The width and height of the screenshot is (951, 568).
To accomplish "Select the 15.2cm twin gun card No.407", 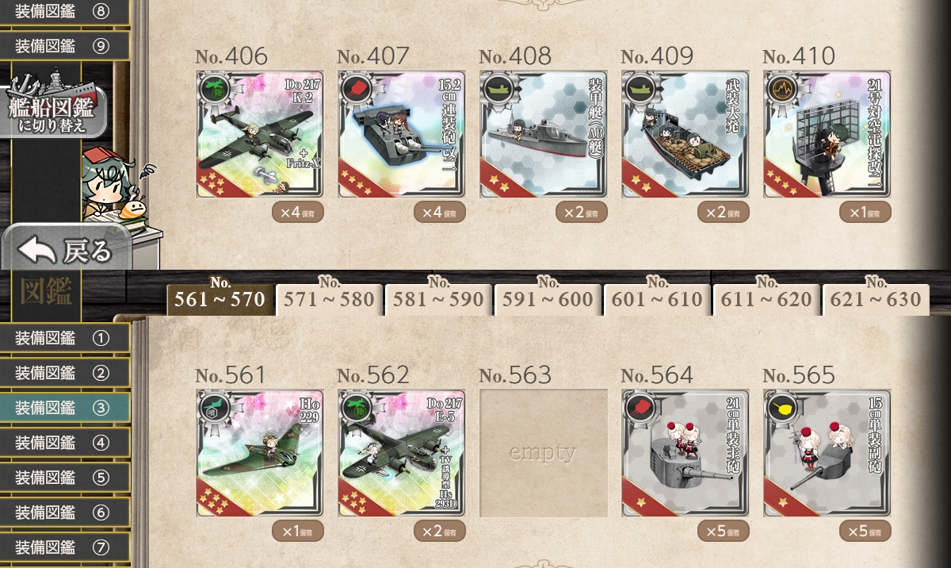I will pyautogui.click(x=402, y=134).
